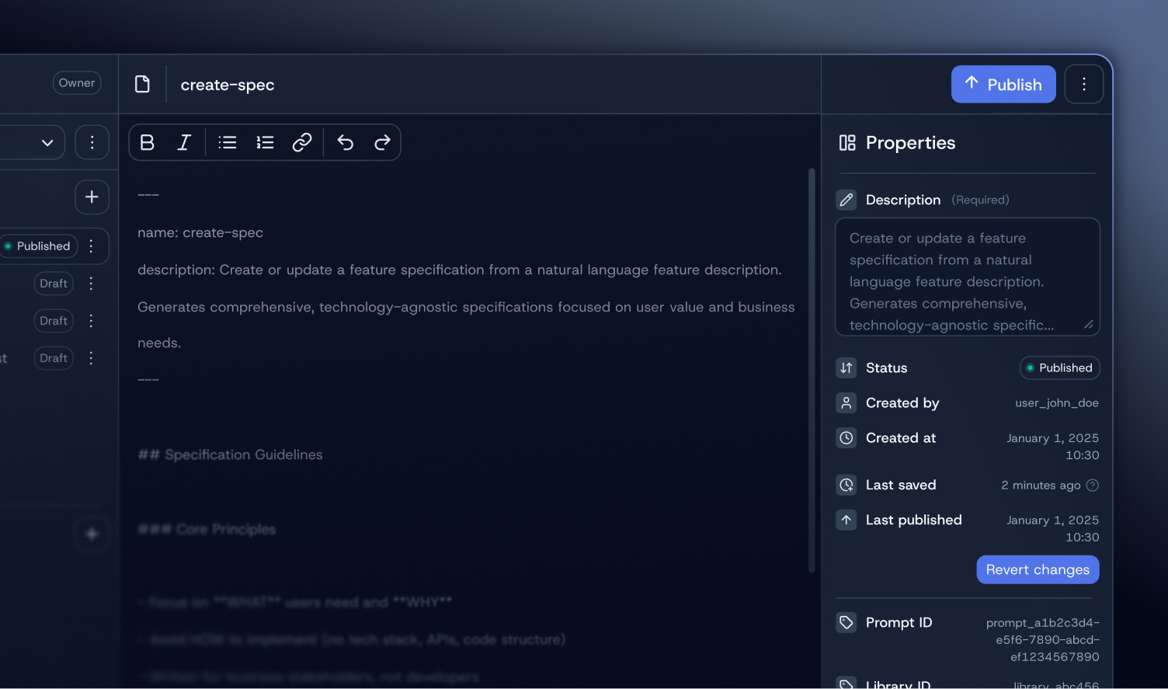Open the options menu for the first Draft item
The height and width of the screenshot is (689, 1168).
click(x=92, y=284)
